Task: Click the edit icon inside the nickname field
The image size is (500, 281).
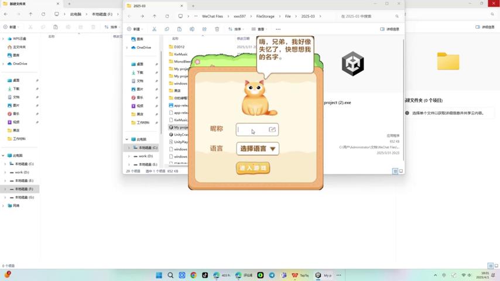Action: [x=272, y=129]
